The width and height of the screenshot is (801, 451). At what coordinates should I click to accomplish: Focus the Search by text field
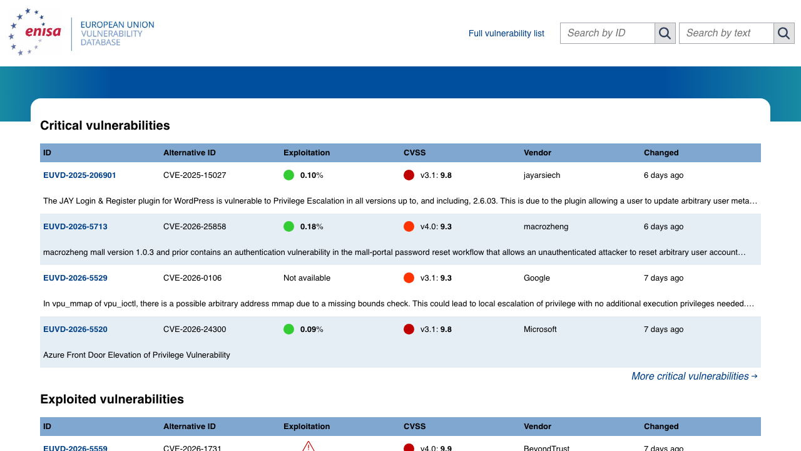point(726,33)
